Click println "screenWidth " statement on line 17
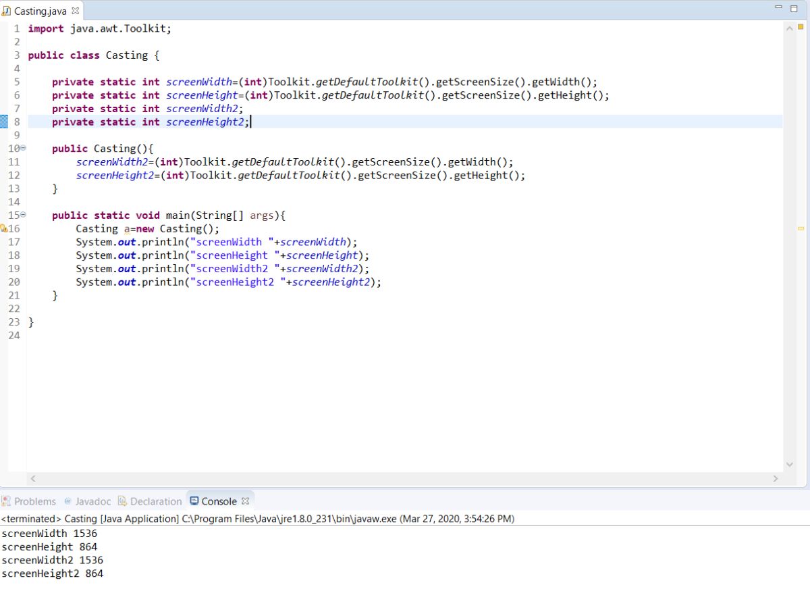The image size is (810, 589). (217, 242)
